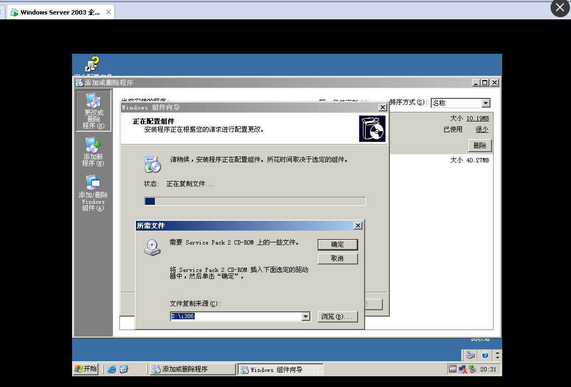Open the 添加新程序 sidebar icon
This screenshot has height=387, width=571.
93,152
